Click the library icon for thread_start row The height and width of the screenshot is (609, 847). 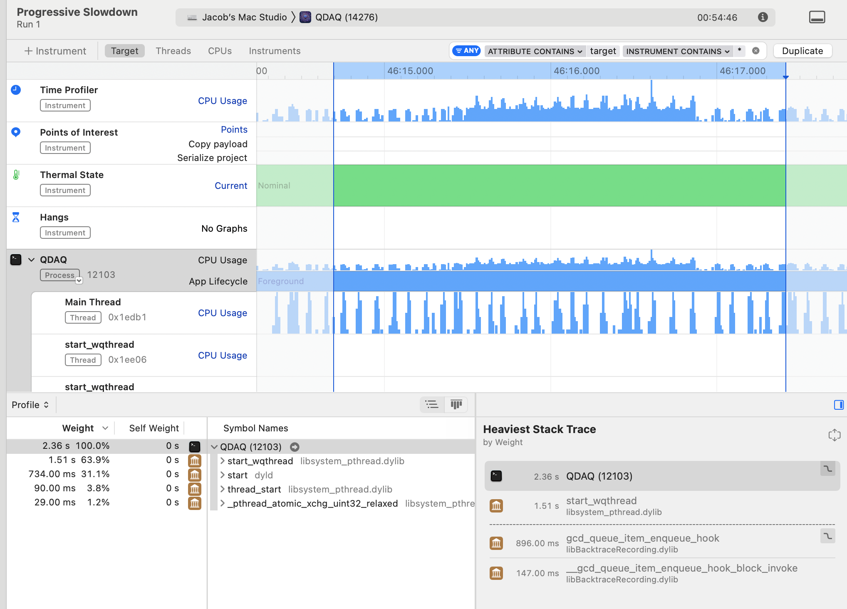195,489
